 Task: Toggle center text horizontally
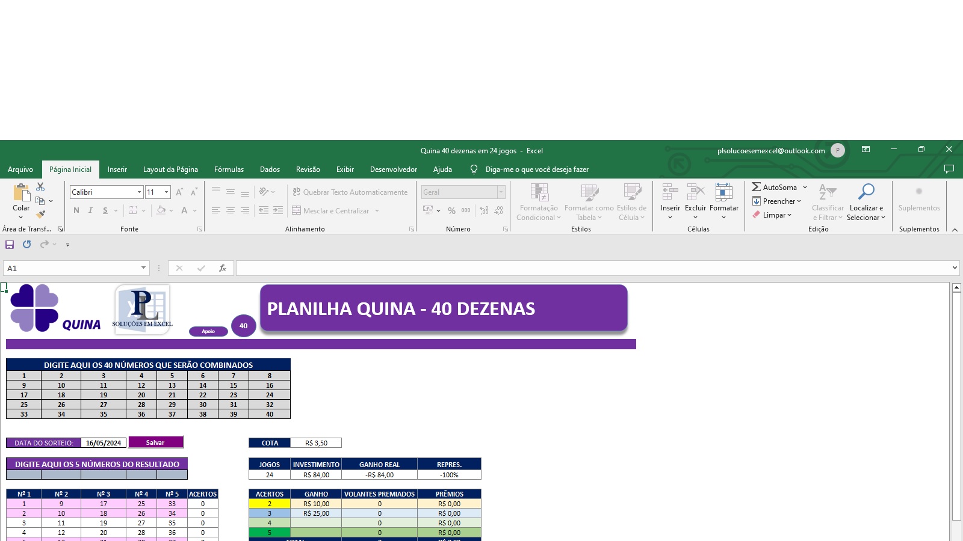coord(231,210)
